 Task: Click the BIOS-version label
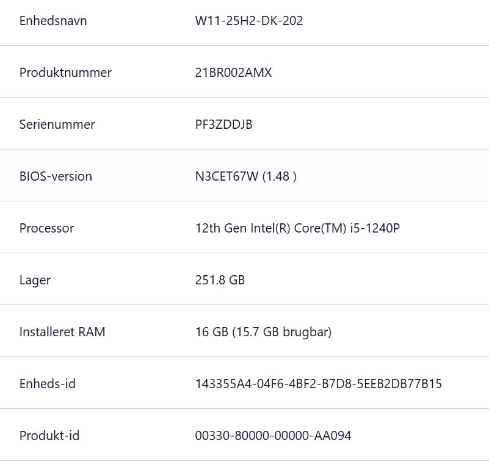pyautogui.click(x=56, y=176)
